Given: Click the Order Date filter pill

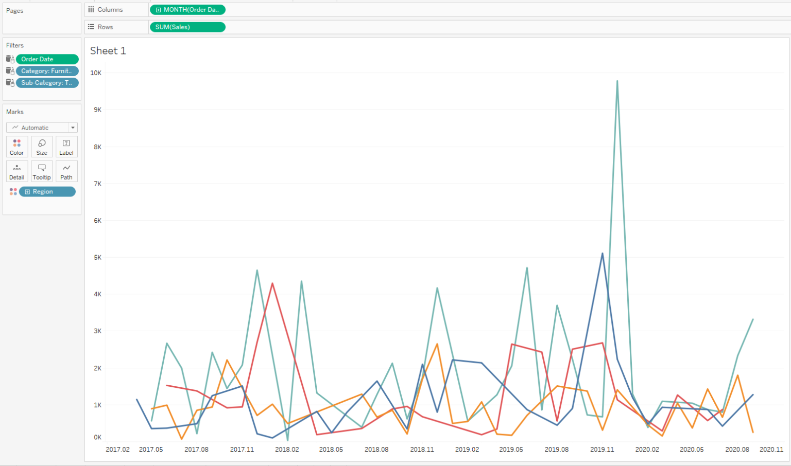Looking at the screenshot, I should pyautogui.click(x=47, y=59).
